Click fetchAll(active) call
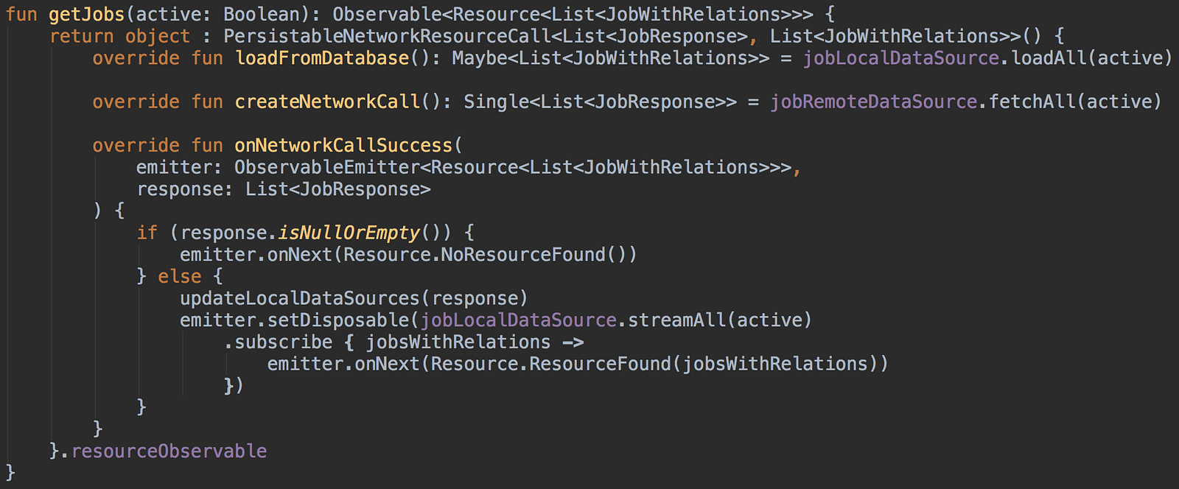 point(1075,102)
